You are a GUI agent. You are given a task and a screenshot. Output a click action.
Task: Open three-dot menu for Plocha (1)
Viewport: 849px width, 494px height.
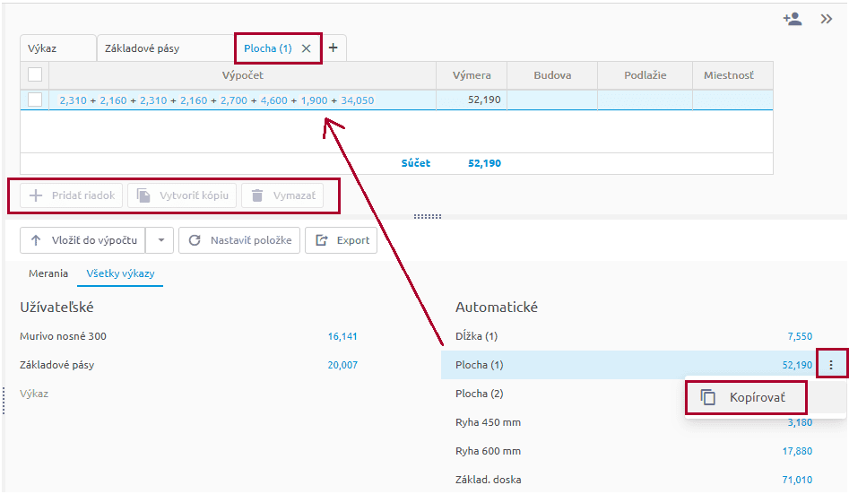832,365
